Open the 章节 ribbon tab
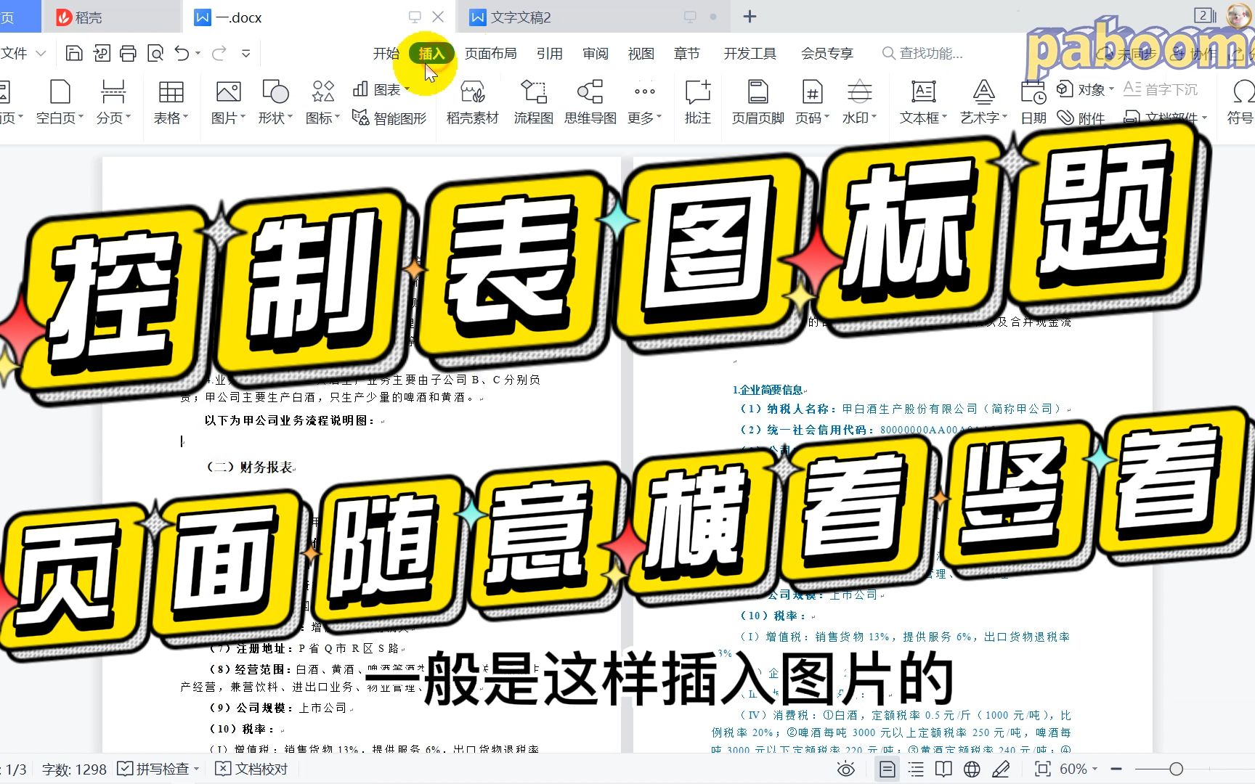1255x784 pixels. (687, 54)
